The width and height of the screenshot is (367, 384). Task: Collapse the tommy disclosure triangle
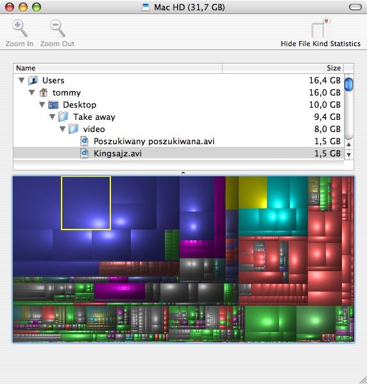(x=32, y=92)
